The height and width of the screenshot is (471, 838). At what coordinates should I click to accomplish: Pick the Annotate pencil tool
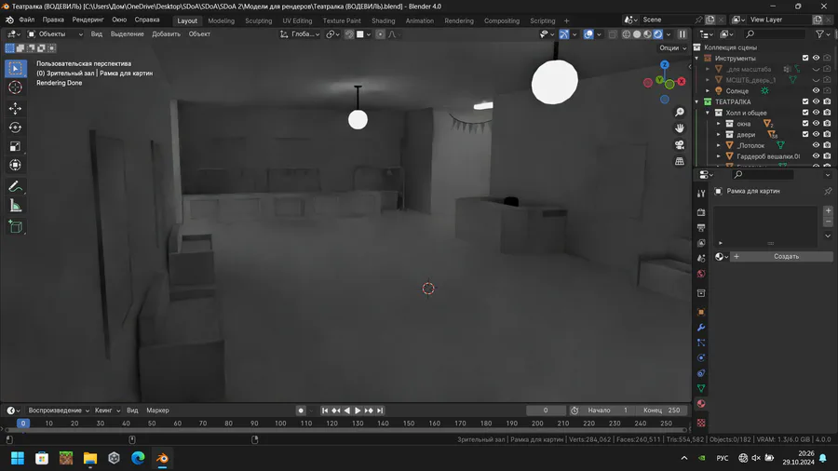pos(15,186)
